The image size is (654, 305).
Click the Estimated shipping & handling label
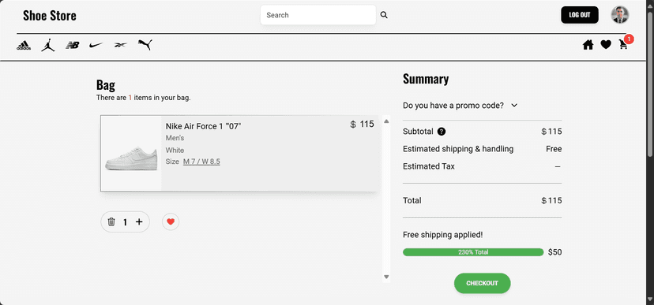pos(458,149)
